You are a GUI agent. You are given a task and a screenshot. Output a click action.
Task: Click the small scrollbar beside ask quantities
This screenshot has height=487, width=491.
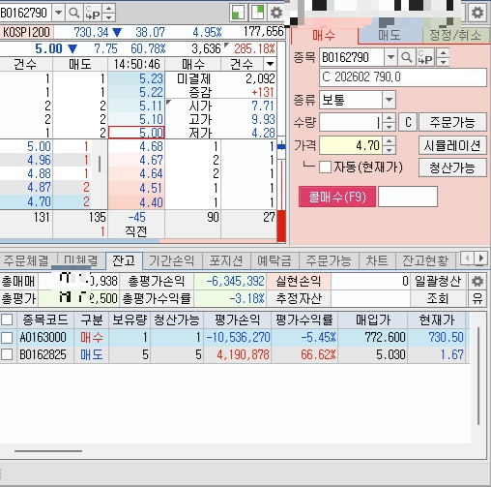pyautogui.click(x=100, y=164)
